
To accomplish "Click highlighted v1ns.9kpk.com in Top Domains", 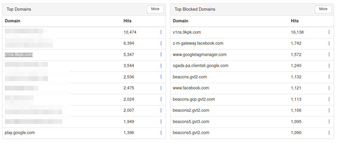I will click(x=19, y=55).
